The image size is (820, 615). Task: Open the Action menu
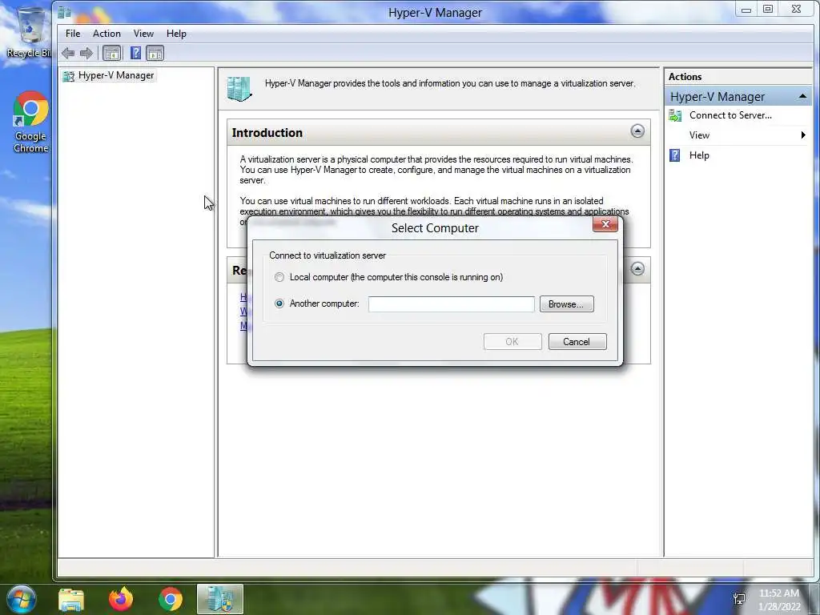[107, 34]
